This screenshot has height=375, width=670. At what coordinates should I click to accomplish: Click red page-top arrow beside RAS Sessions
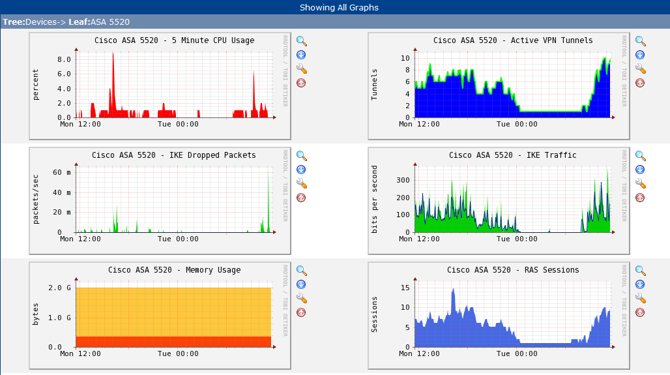[x=640, y=312]
